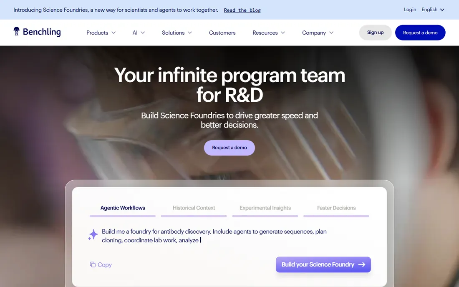
Task: Switch to the Faster Decisions tab
Action: [x=336, y=208]
